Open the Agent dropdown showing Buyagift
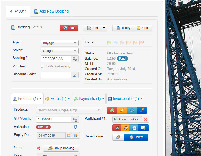201x156 pixels. point(59,43)
